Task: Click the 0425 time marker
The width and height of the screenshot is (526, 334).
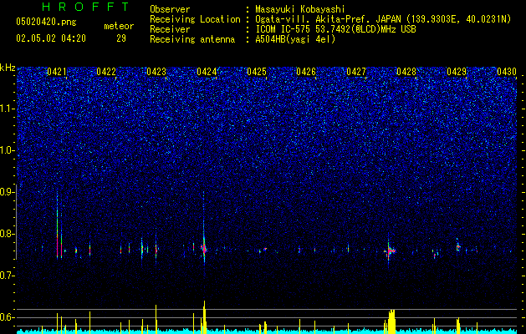Action: (257, 72)
